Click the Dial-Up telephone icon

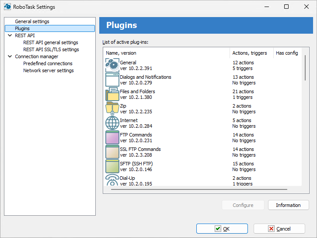point(112,180)
